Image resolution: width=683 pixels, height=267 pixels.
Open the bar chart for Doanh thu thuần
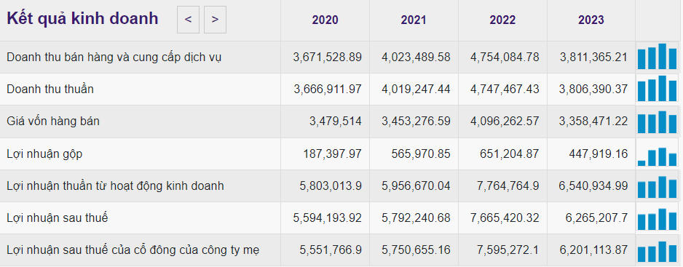pos(658,89)
